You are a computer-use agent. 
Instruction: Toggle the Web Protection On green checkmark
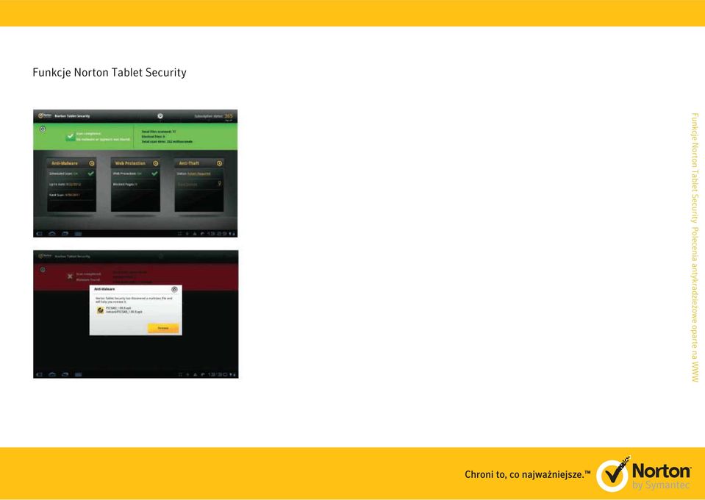click(154, 173)
